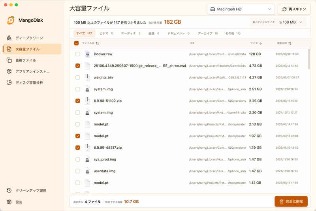Screen dimensions: 316x211
Task: Open クリーンアップ履歴 history
Action: (x=32, y=190)
